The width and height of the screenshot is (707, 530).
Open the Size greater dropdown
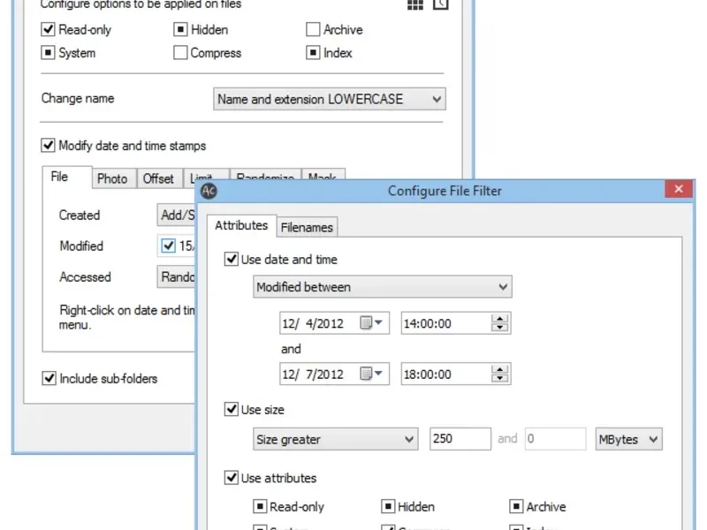[336, 439]
